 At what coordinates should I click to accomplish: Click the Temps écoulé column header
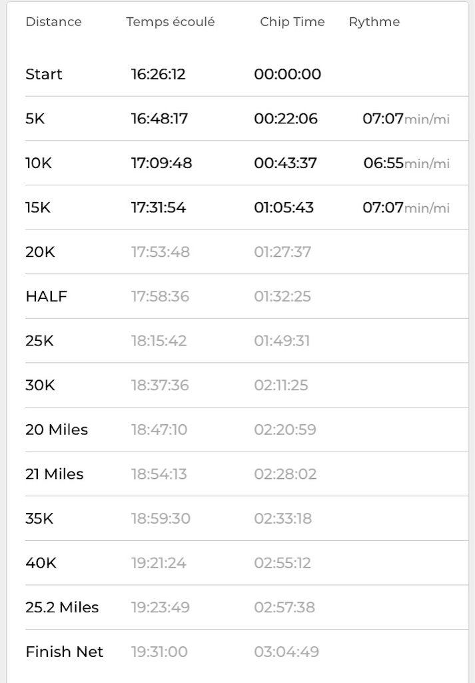(171, 22)
